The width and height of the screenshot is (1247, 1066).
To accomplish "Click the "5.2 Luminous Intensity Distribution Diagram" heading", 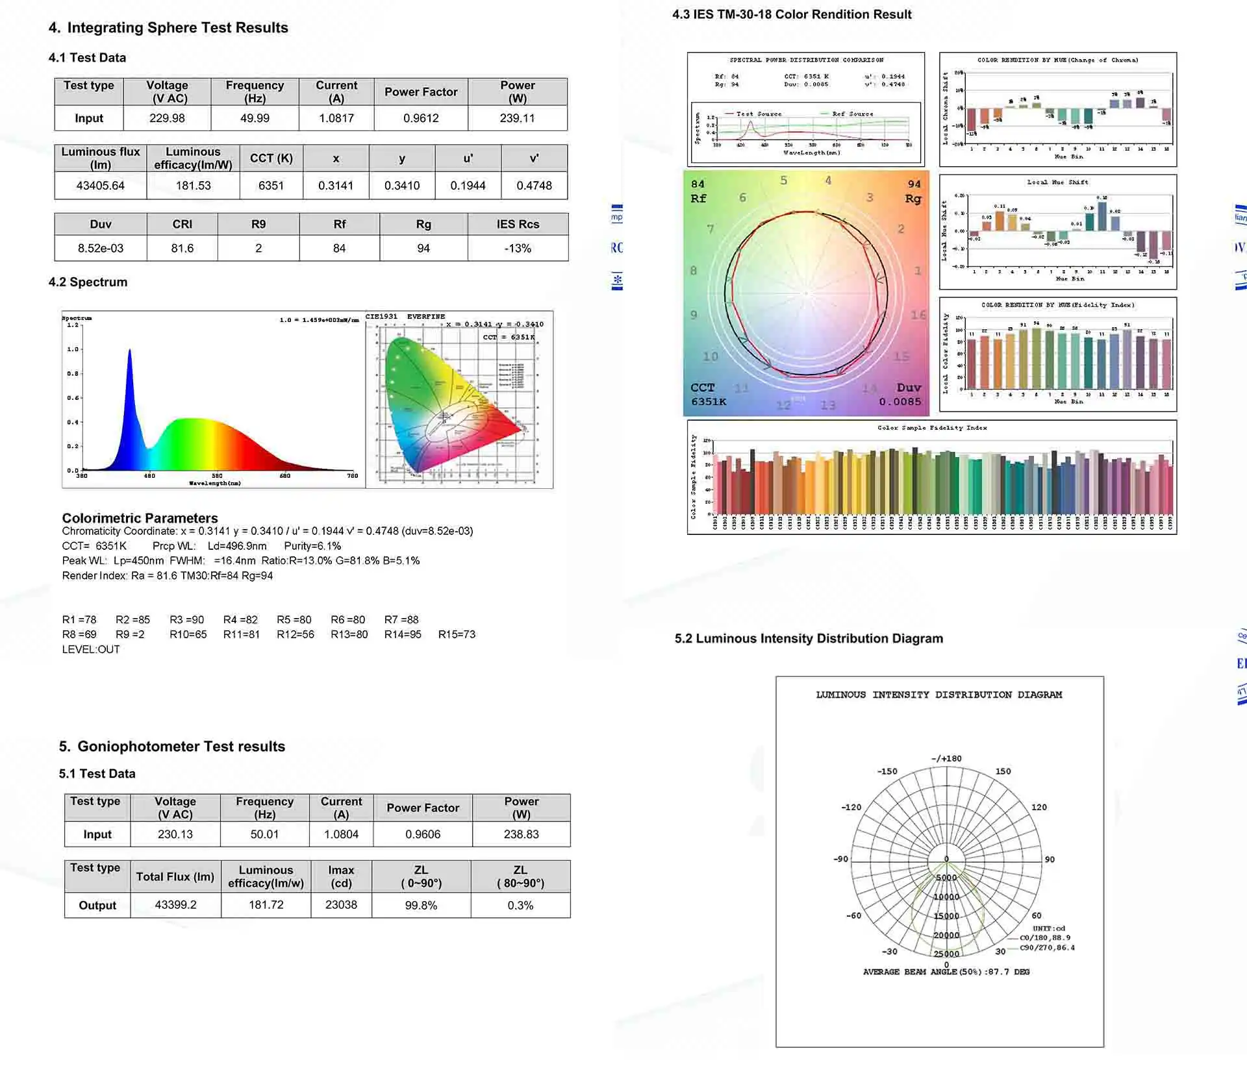I will point(809,638).
